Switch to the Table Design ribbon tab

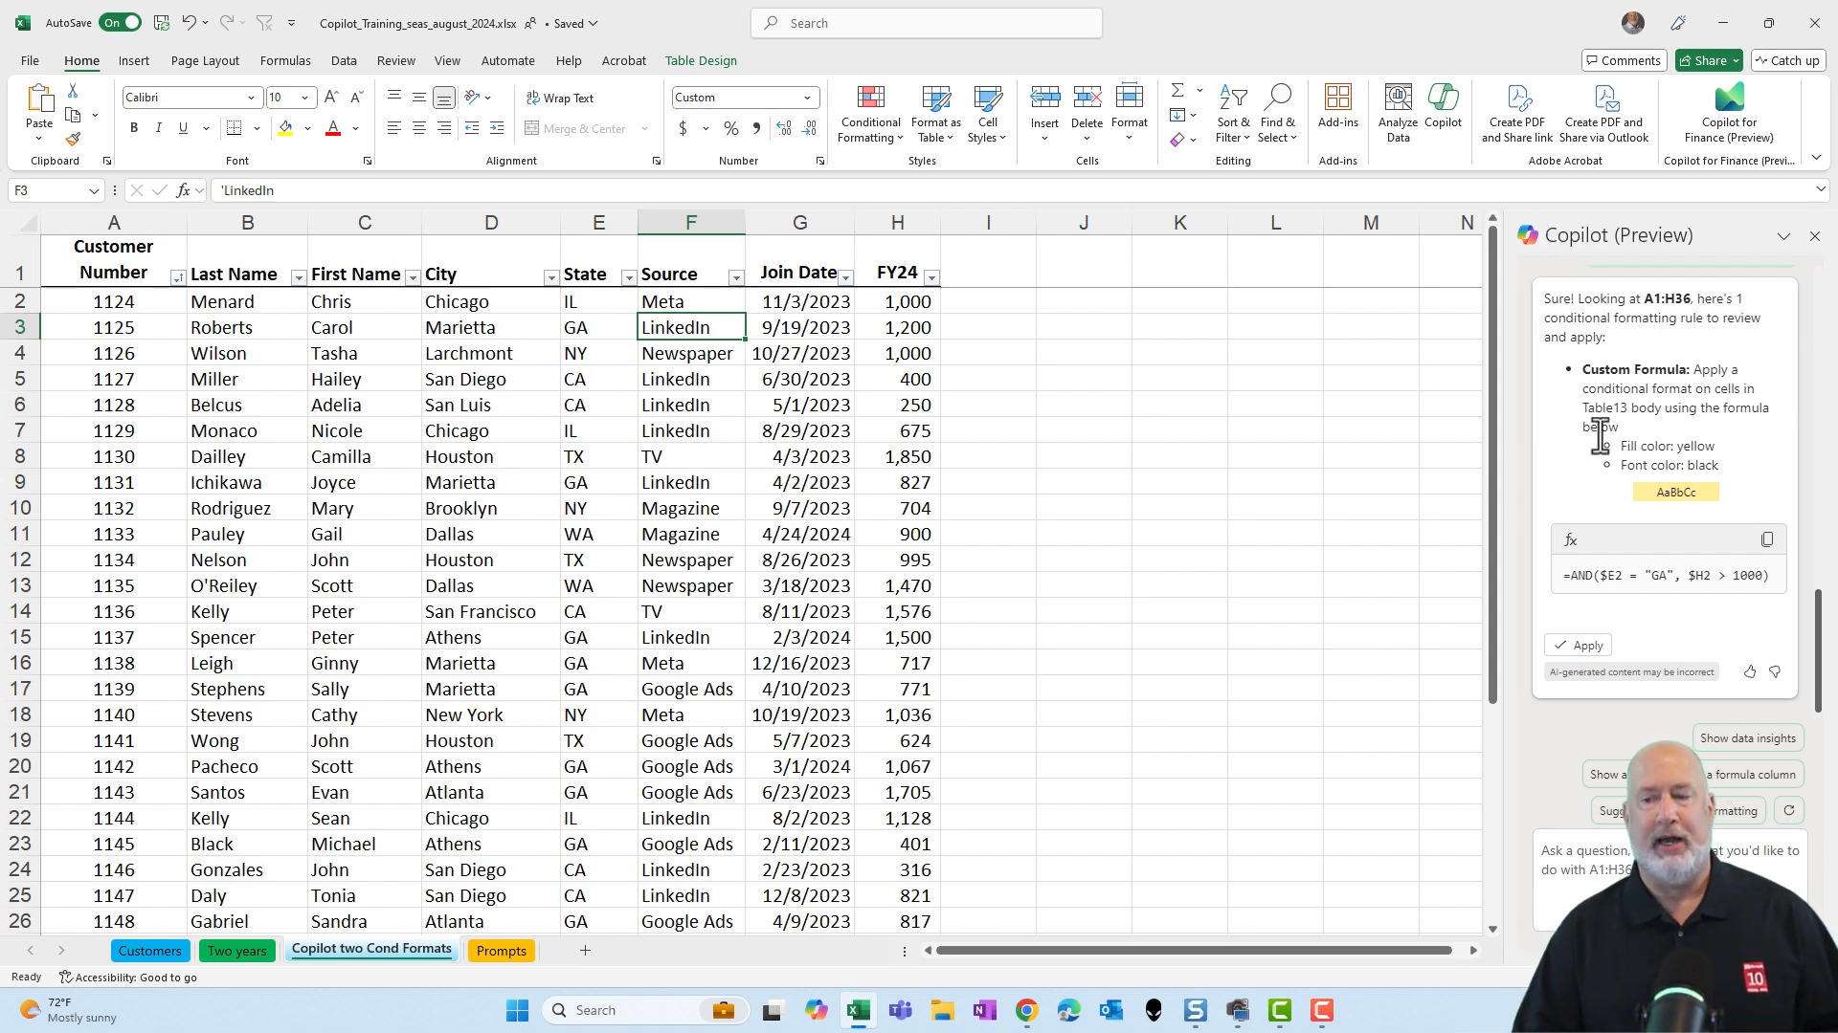coord(700,60)
